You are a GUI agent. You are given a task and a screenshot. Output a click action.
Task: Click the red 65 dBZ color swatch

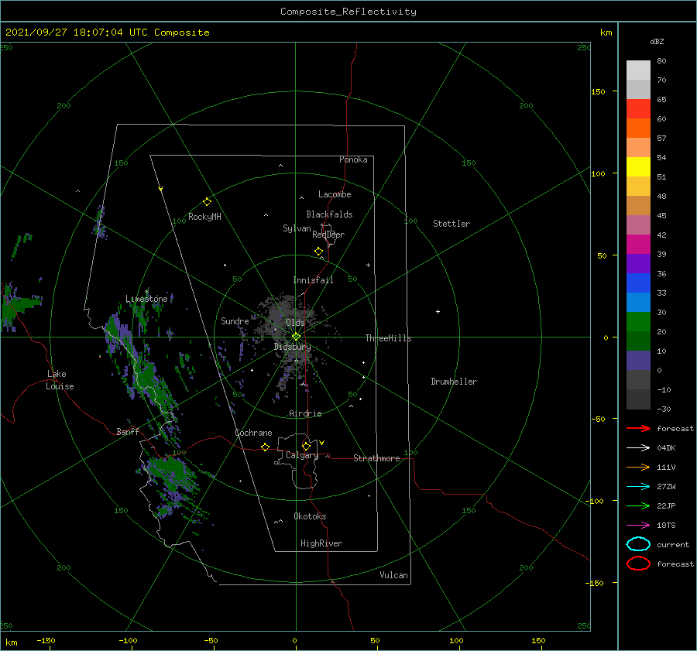pyautogui.click(x=638, y=108)
